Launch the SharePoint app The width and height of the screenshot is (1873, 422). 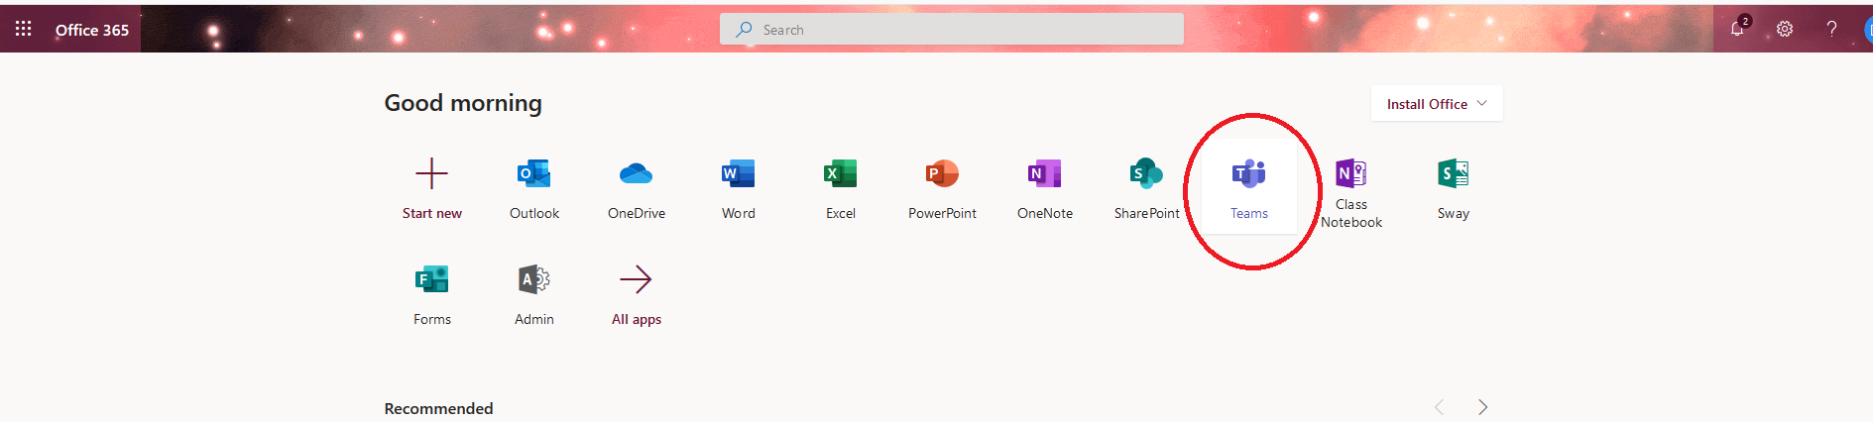1146,188
